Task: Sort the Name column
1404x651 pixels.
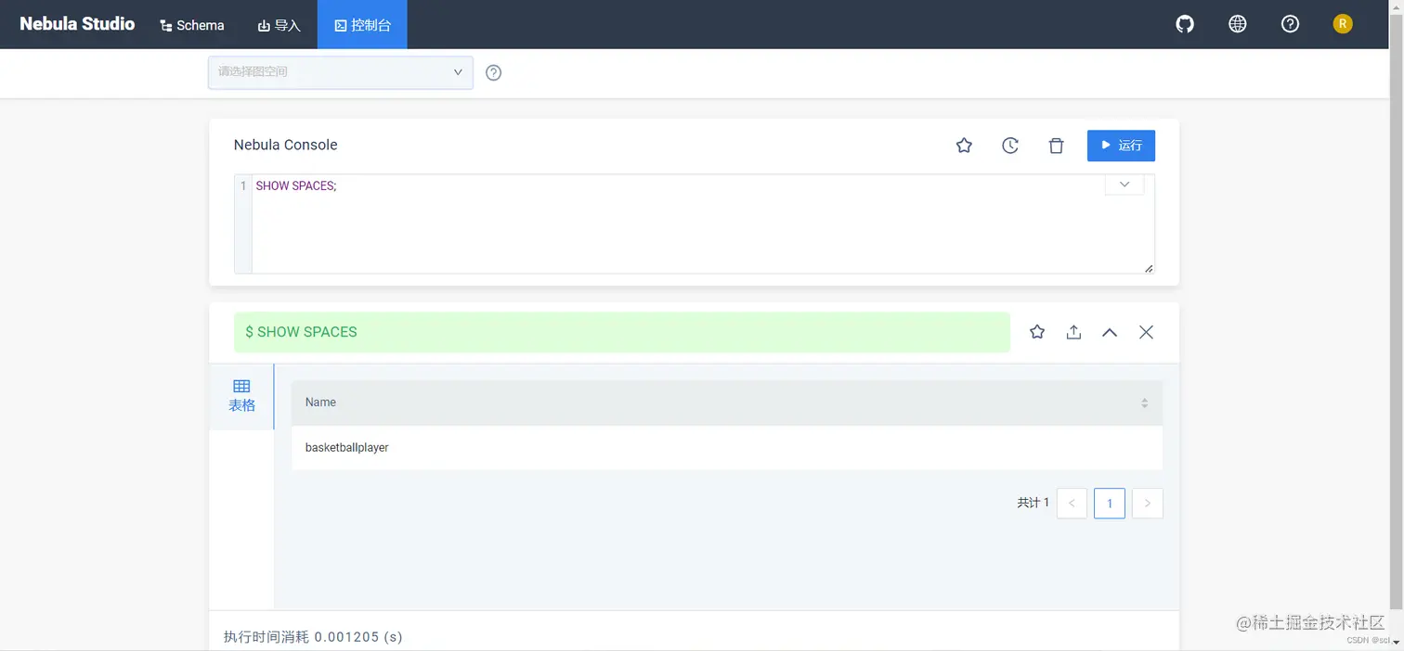Action: click(1144, 402)
